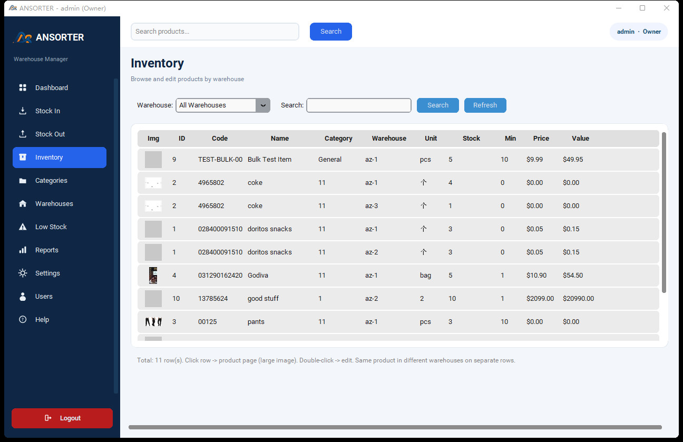Click the horizontal scrollbar at bottom
Image resolution: width=683 pixels, height=442 pixels.
395,427
